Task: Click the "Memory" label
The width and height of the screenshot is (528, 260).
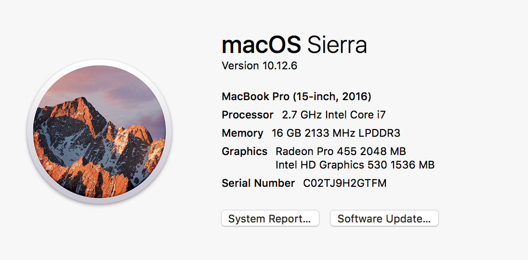Action: pos(242,133)
